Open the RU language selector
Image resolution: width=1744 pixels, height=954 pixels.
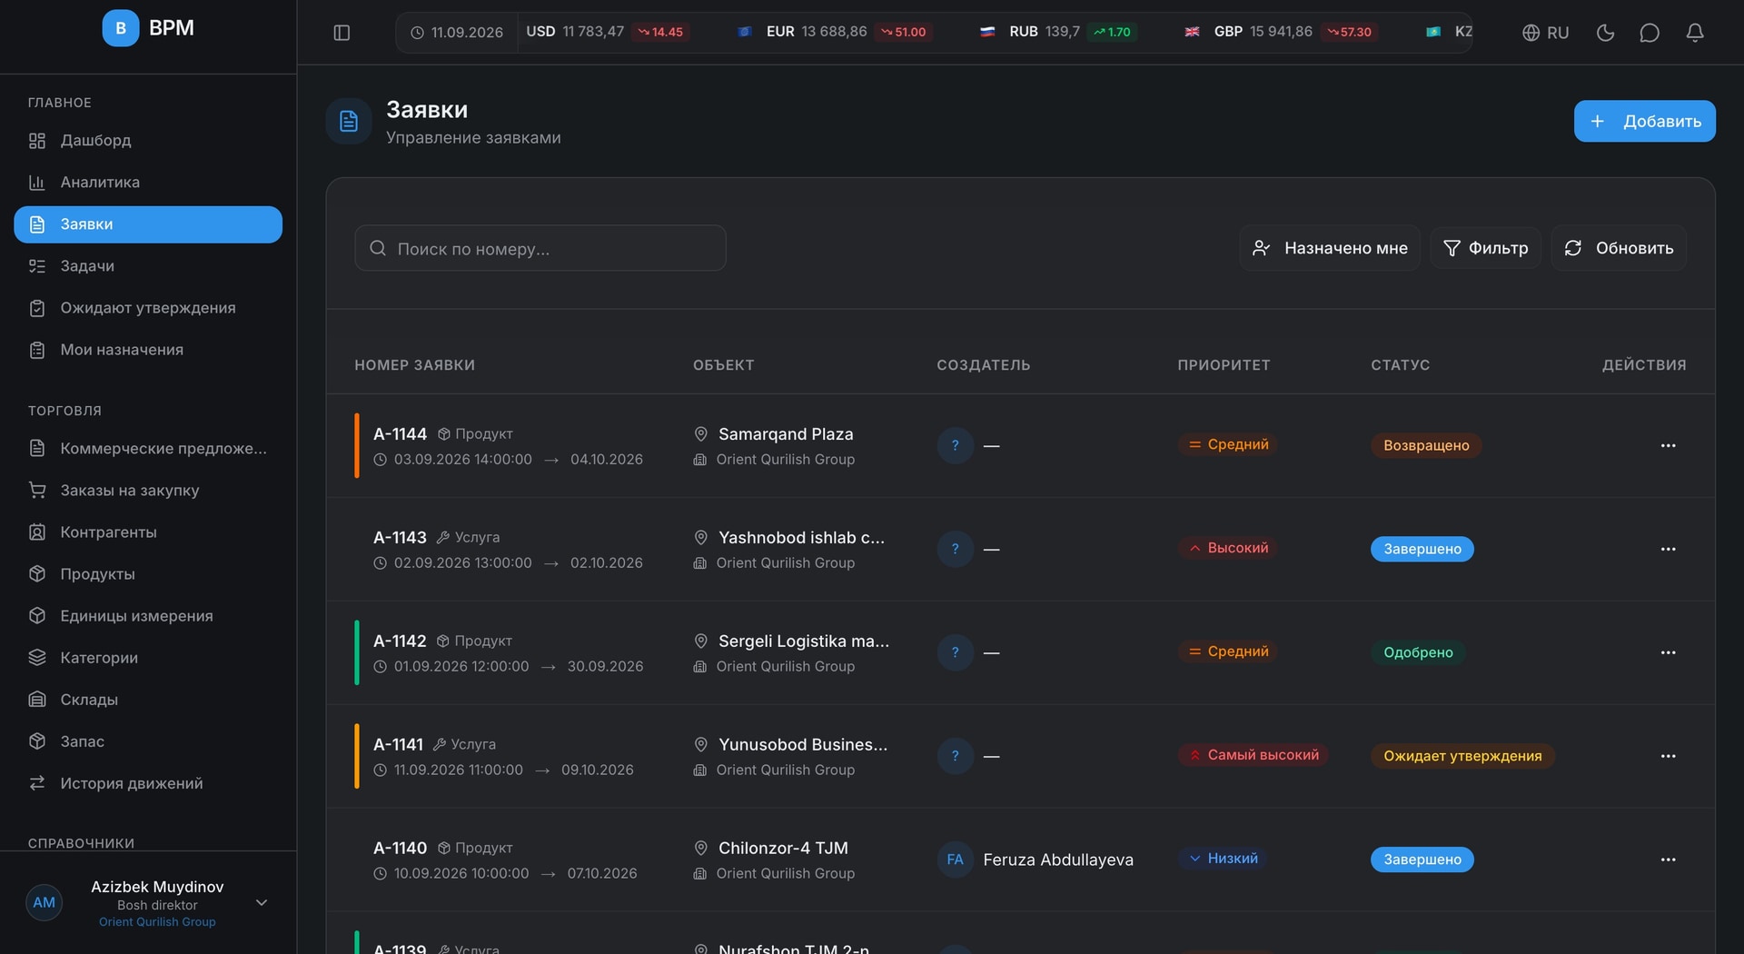tap(1545, 33)
